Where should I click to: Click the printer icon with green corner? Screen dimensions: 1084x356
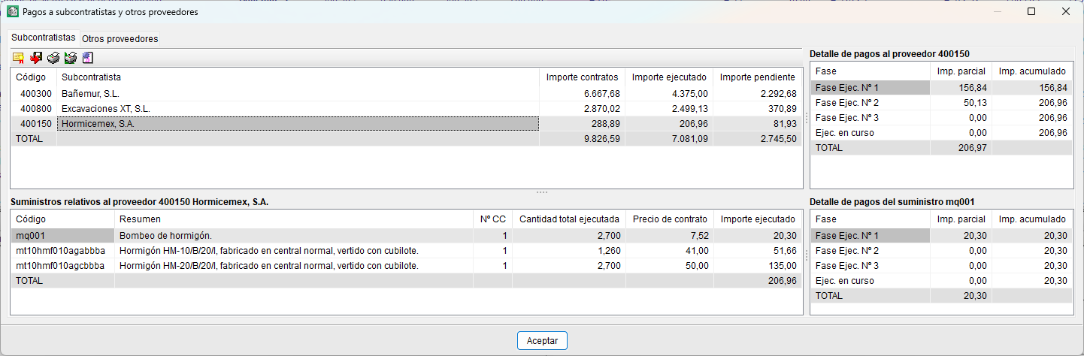point(70,59)
